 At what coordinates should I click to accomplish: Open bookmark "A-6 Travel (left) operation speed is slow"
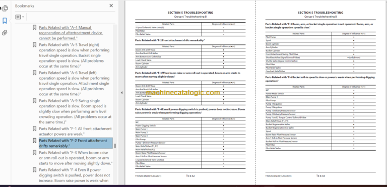click(x=74, y=84)
